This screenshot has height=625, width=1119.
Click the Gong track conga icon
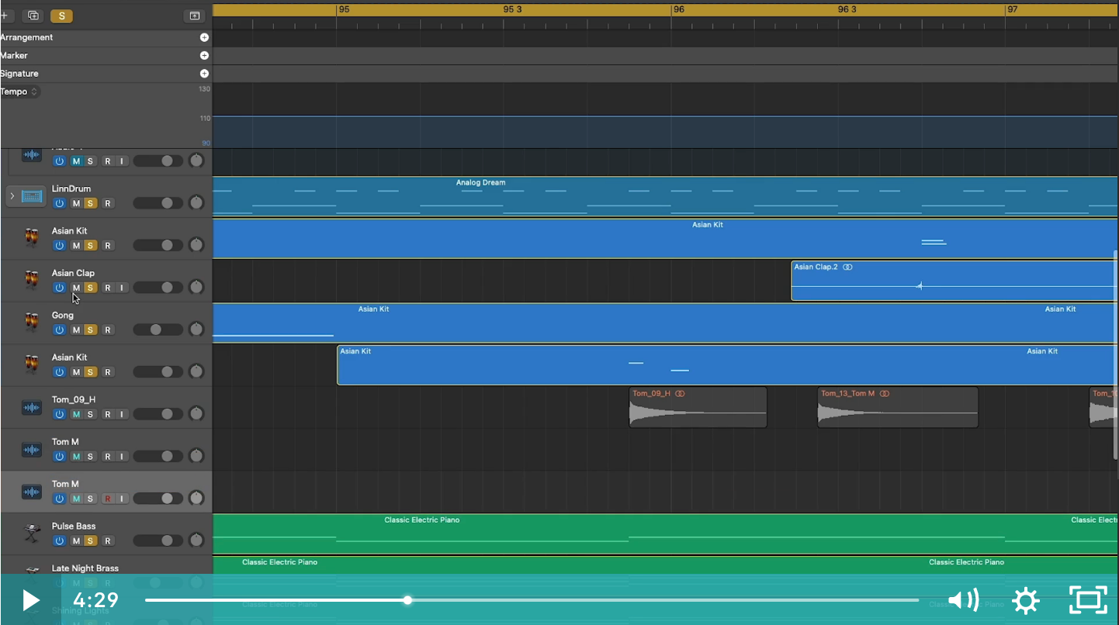32,323
